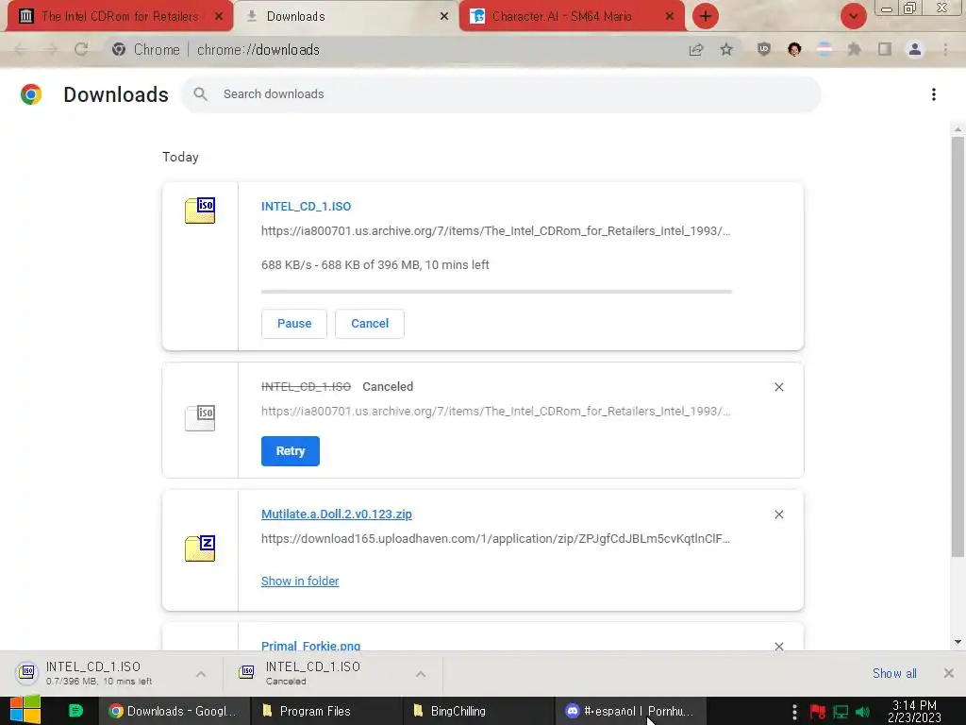Click the scrollbar down arrow

958,642
